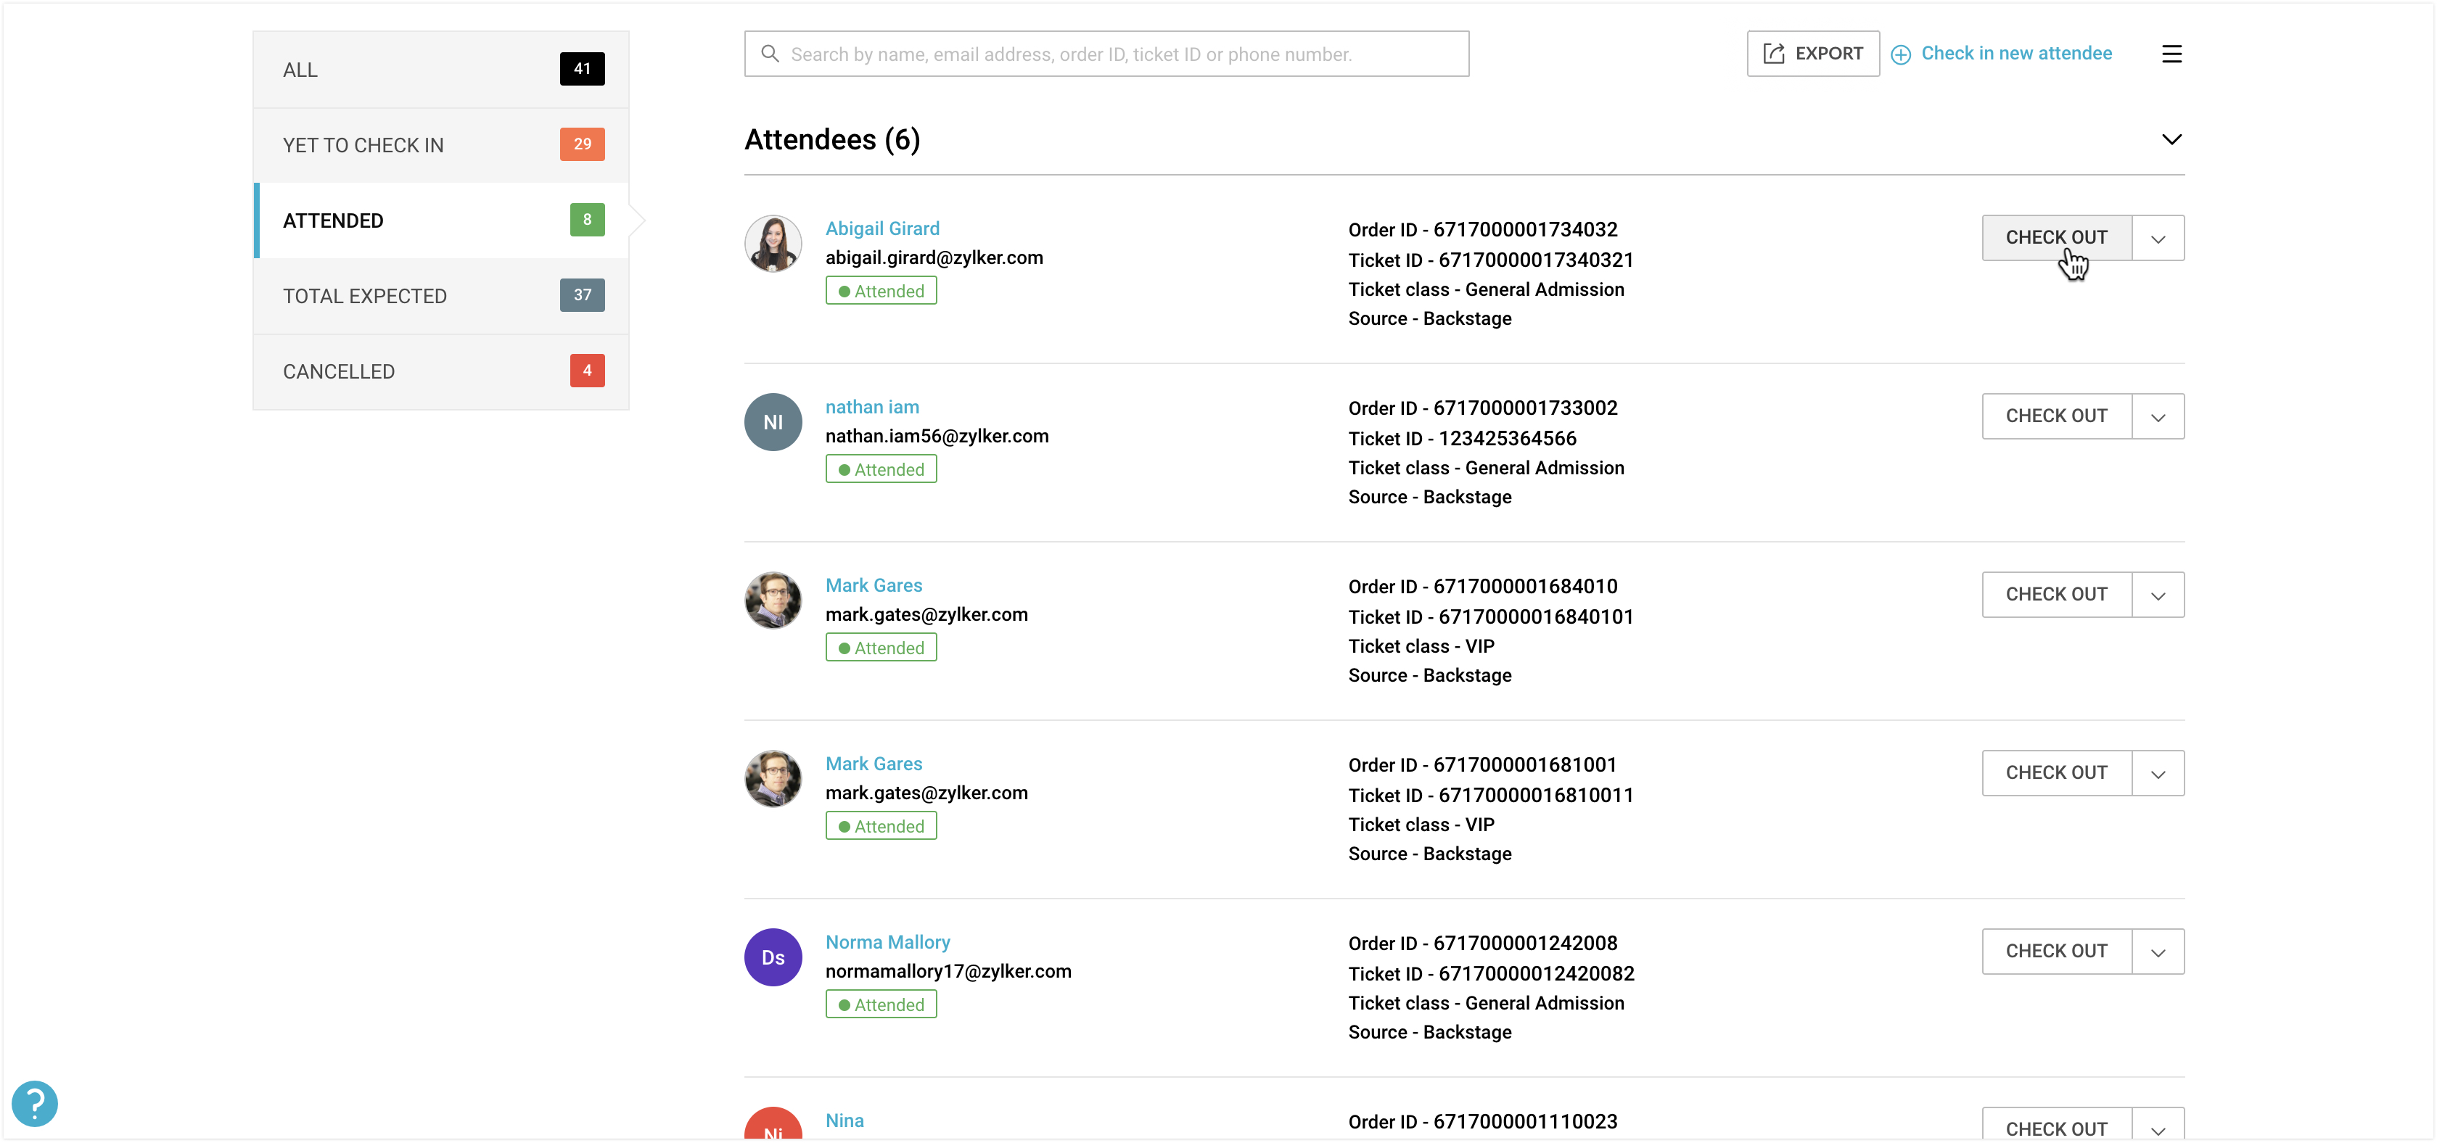Open dropdown arrow for order 6717000001681001
This screenshot has height=1143, width=2437.
[2158, 773]
